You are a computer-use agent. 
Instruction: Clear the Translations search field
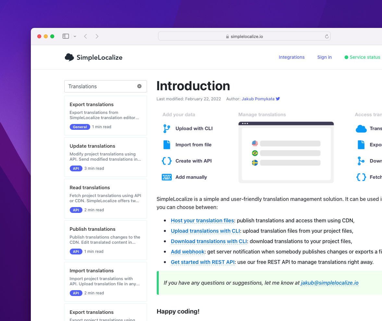(x=139, y=86)
